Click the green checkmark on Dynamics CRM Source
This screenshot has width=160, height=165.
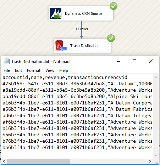point(114,6)
